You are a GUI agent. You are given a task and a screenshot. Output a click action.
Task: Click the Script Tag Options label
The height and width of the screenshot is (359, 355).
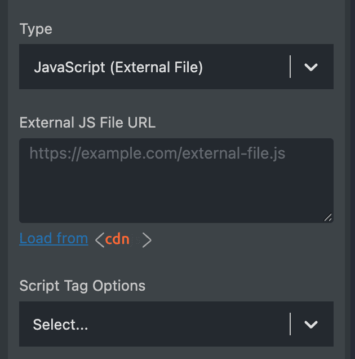82,286
